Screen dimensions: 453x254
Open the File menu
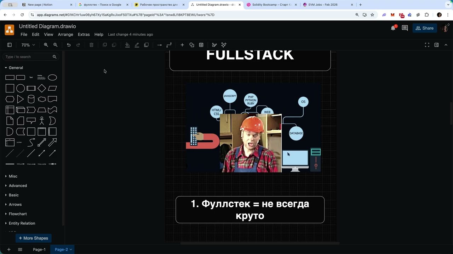[x=24, y=34]
